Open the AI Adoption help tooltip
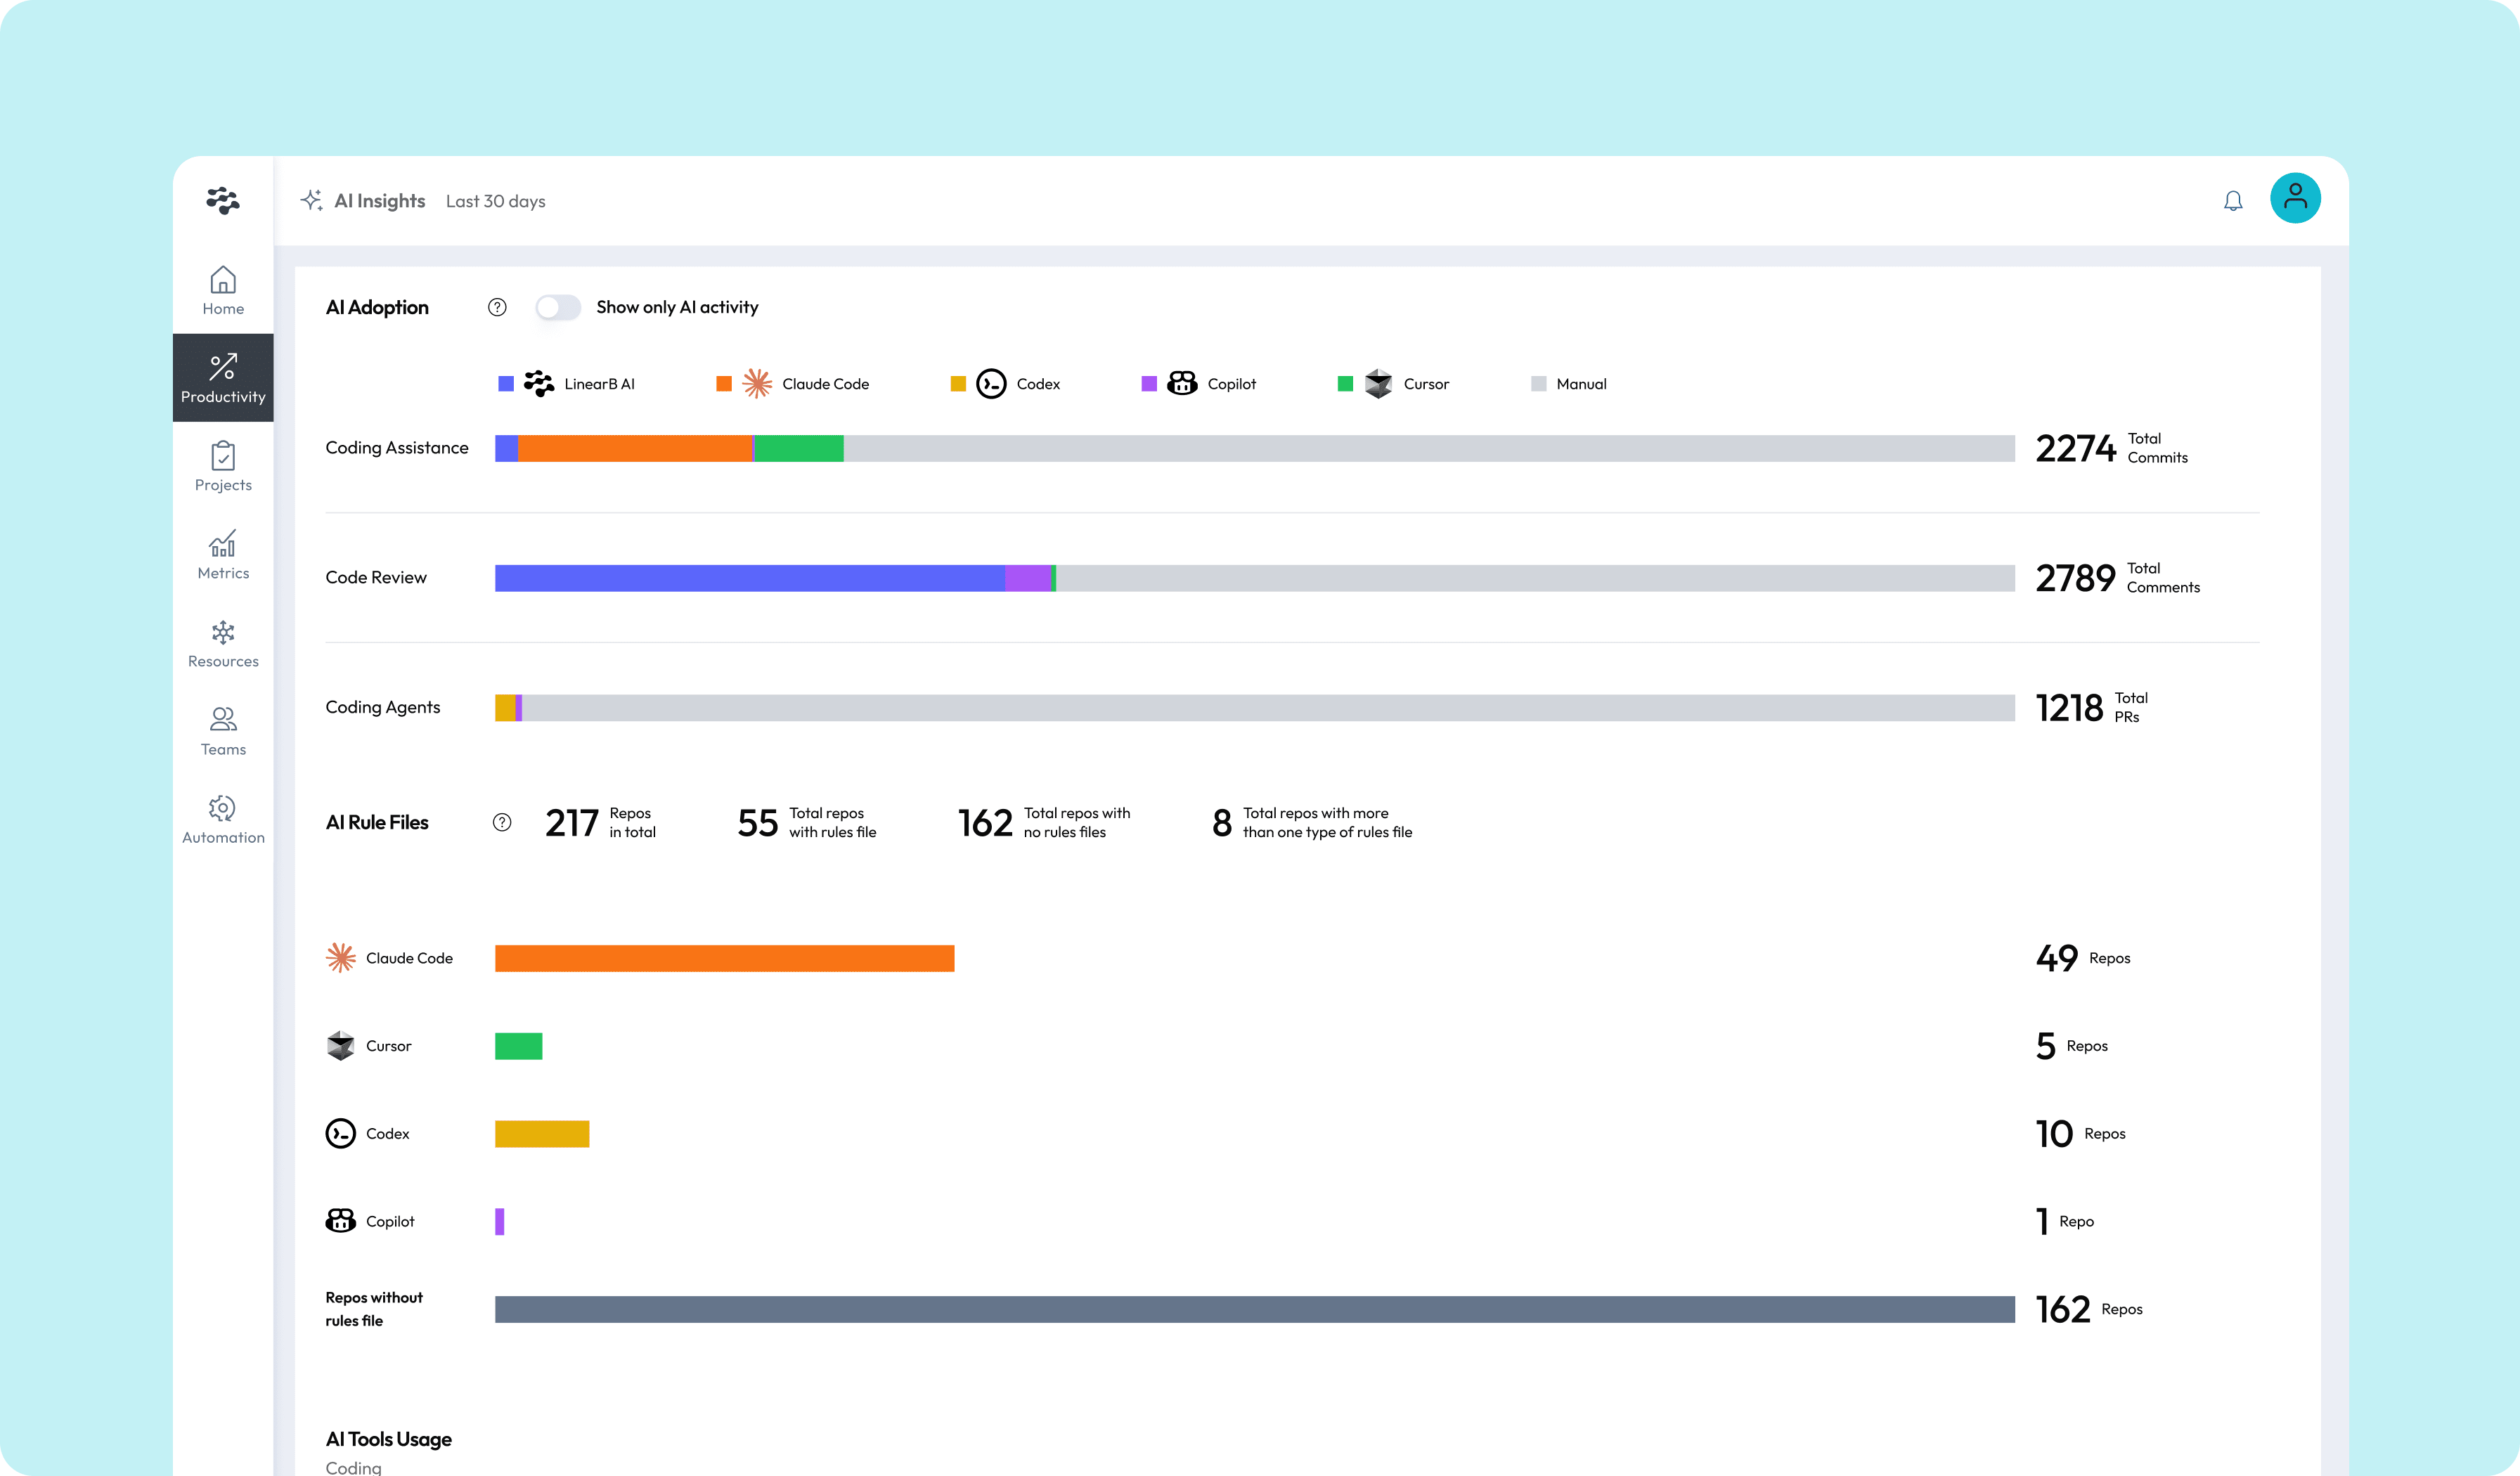The image size is (2520, 1476). point(497,307)
